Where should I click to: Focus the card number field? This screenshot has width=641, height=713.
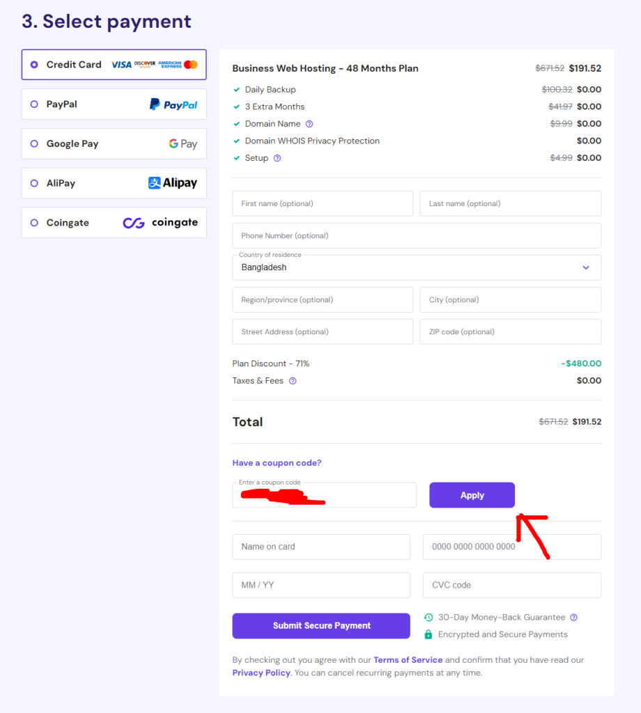pyautogui.click(x=512, y=547)
